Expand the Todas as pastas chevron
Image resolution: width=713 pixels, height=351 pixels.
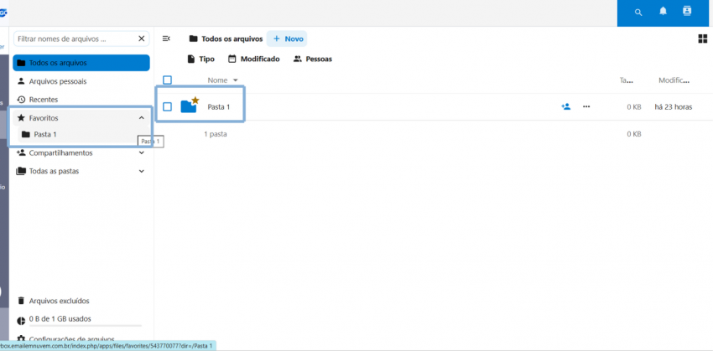(x=142, y=172)
